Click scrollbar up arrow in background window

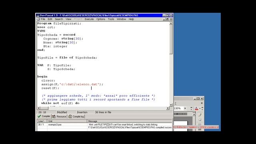point(194,114)
